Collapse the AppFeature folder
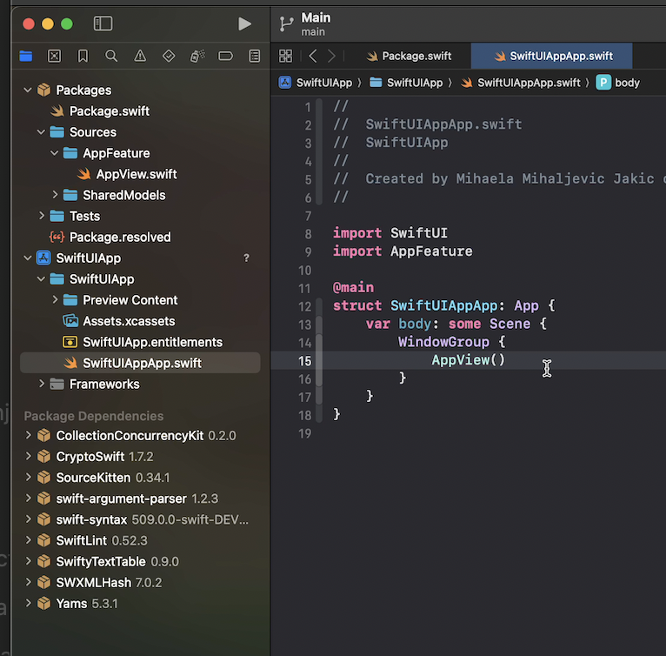666x656 pixels. tap(56, 153)
